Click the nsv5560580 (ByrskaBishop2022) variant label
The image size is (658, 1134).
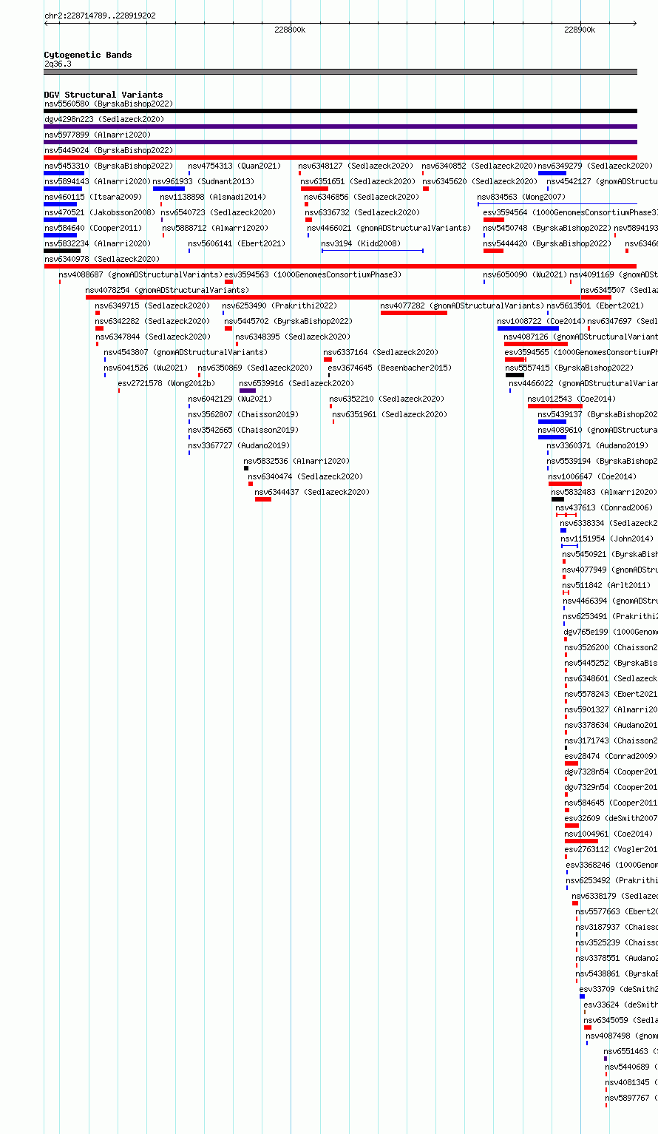click(109, 104)
